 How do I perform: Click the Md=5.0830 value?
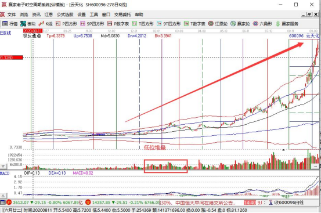[x=110, y=36]
